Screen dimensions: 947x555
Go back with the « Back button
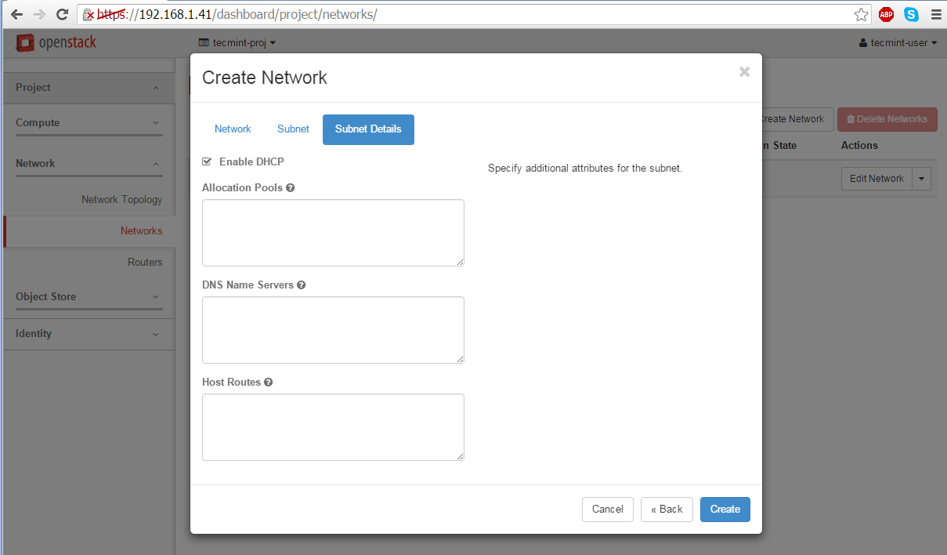(667, 510)
